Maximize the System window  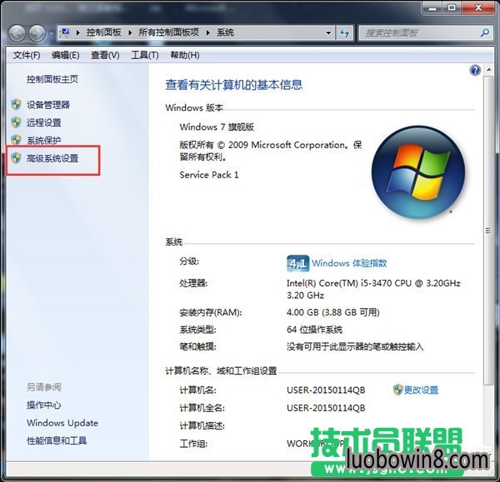(x=452, y=7)
